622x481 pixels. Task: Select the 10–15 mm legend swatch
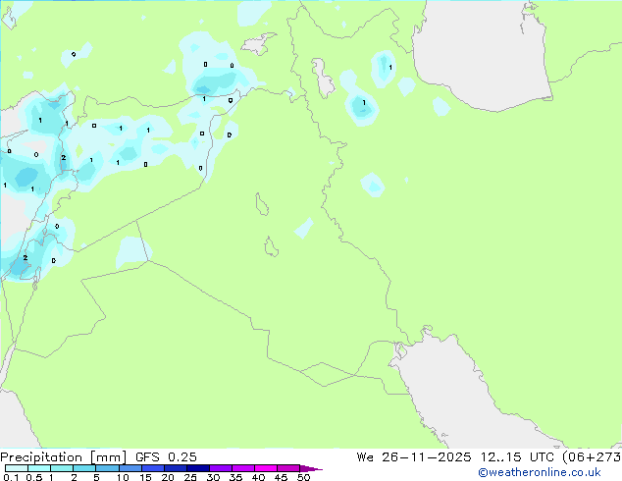130,468
